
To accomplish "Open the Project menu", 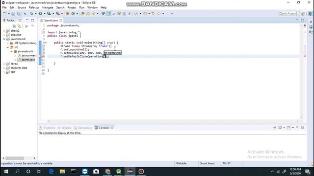I will click(72, 8).
